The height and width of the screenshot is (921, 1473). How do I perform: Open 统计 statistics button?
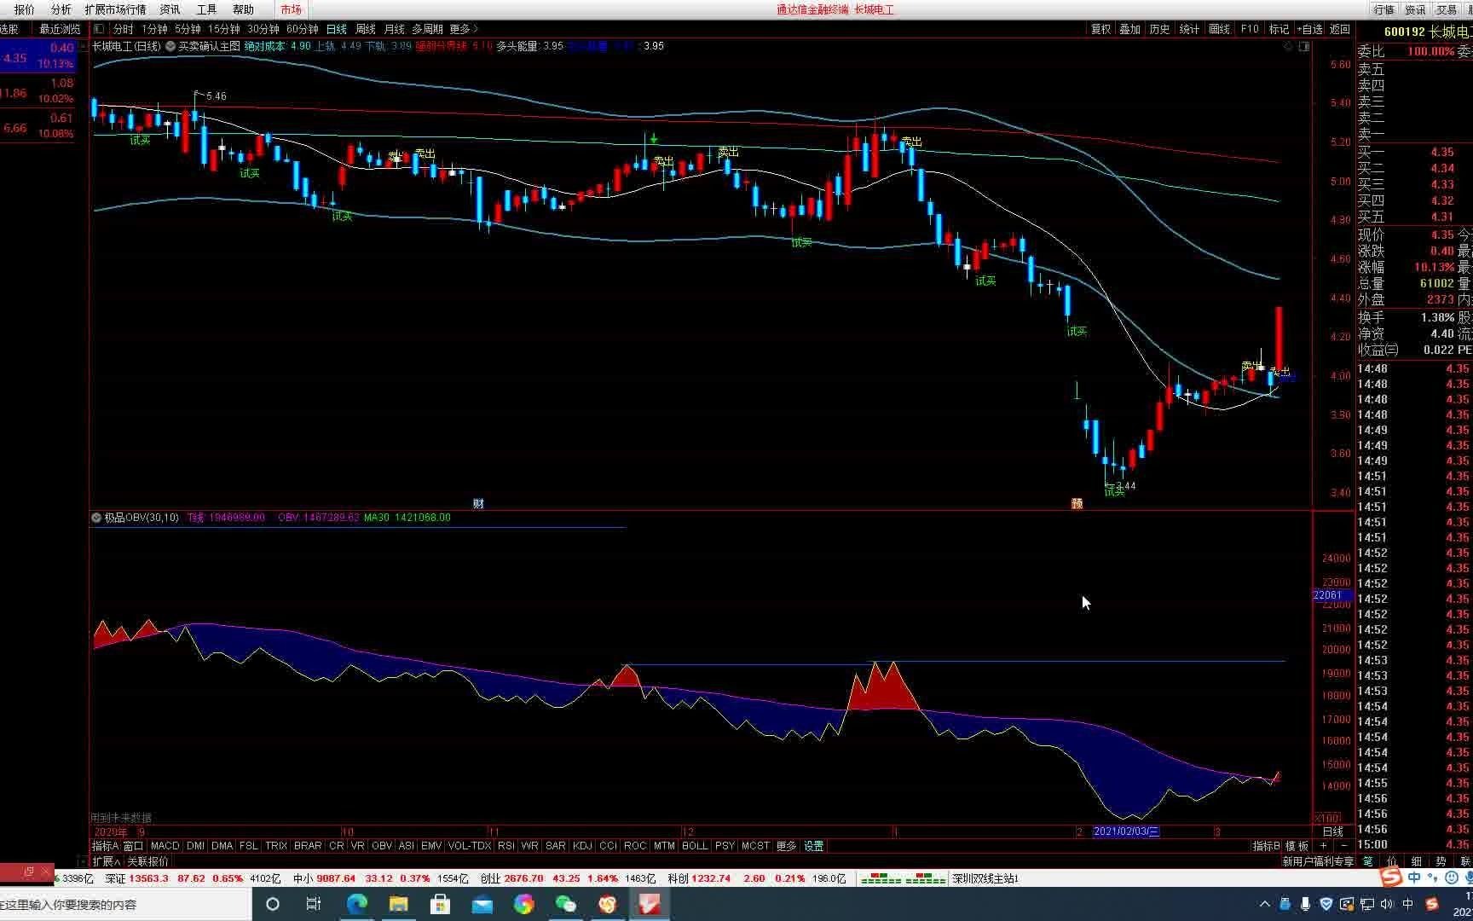click(1190, 29)
